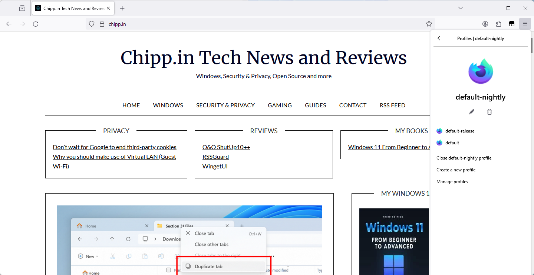The image size is (534, 275).
Task: Open the Extensions puzzle icon
Action: 498,24
